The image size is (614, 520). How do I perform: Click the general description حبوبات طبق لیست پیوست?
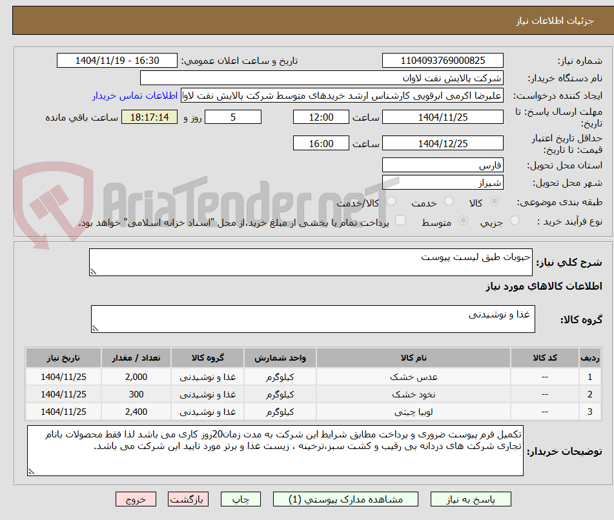coord(311,262)
